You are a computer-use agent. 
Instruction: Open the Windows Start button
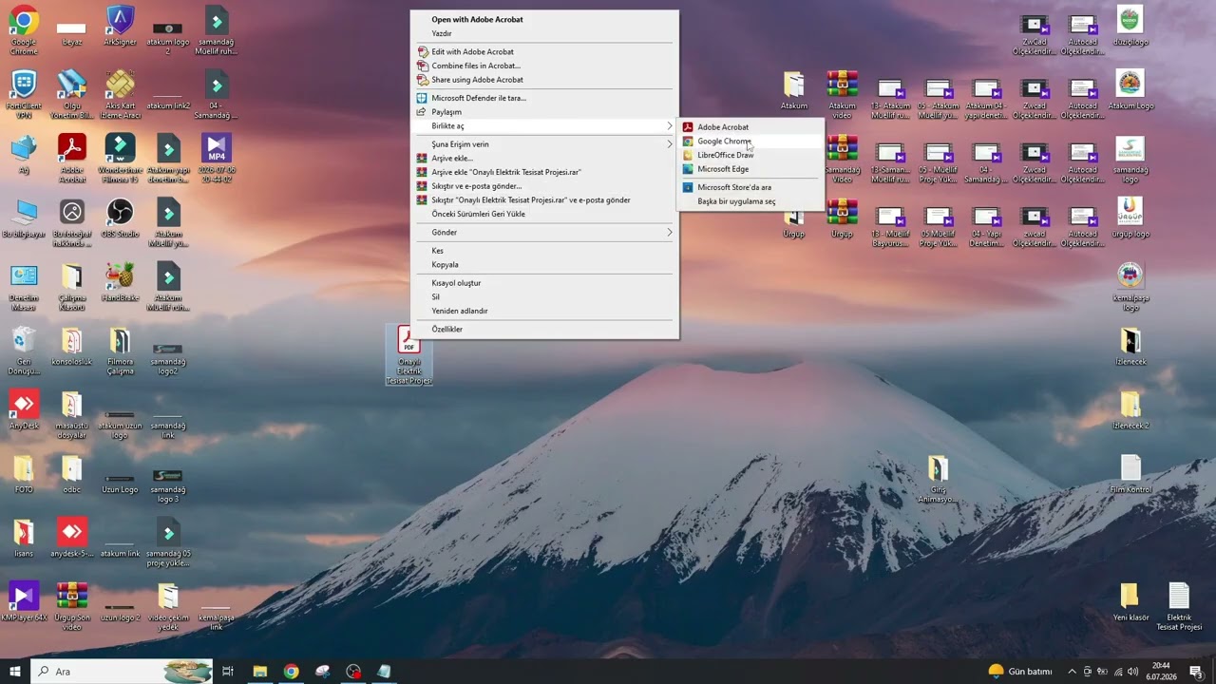click(14, 671)
